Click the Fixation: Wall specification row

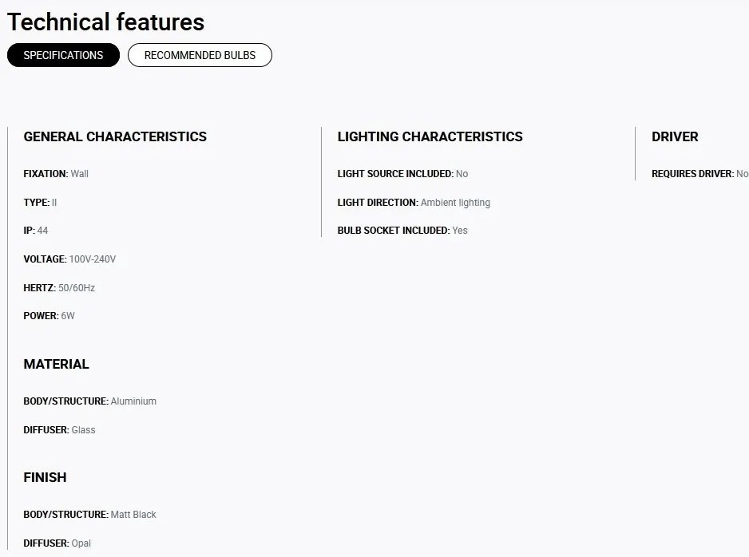pyautogui.click(x=56, y=174)
